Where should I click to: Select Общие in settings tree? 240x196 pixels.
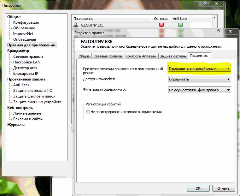click(14, 17)
